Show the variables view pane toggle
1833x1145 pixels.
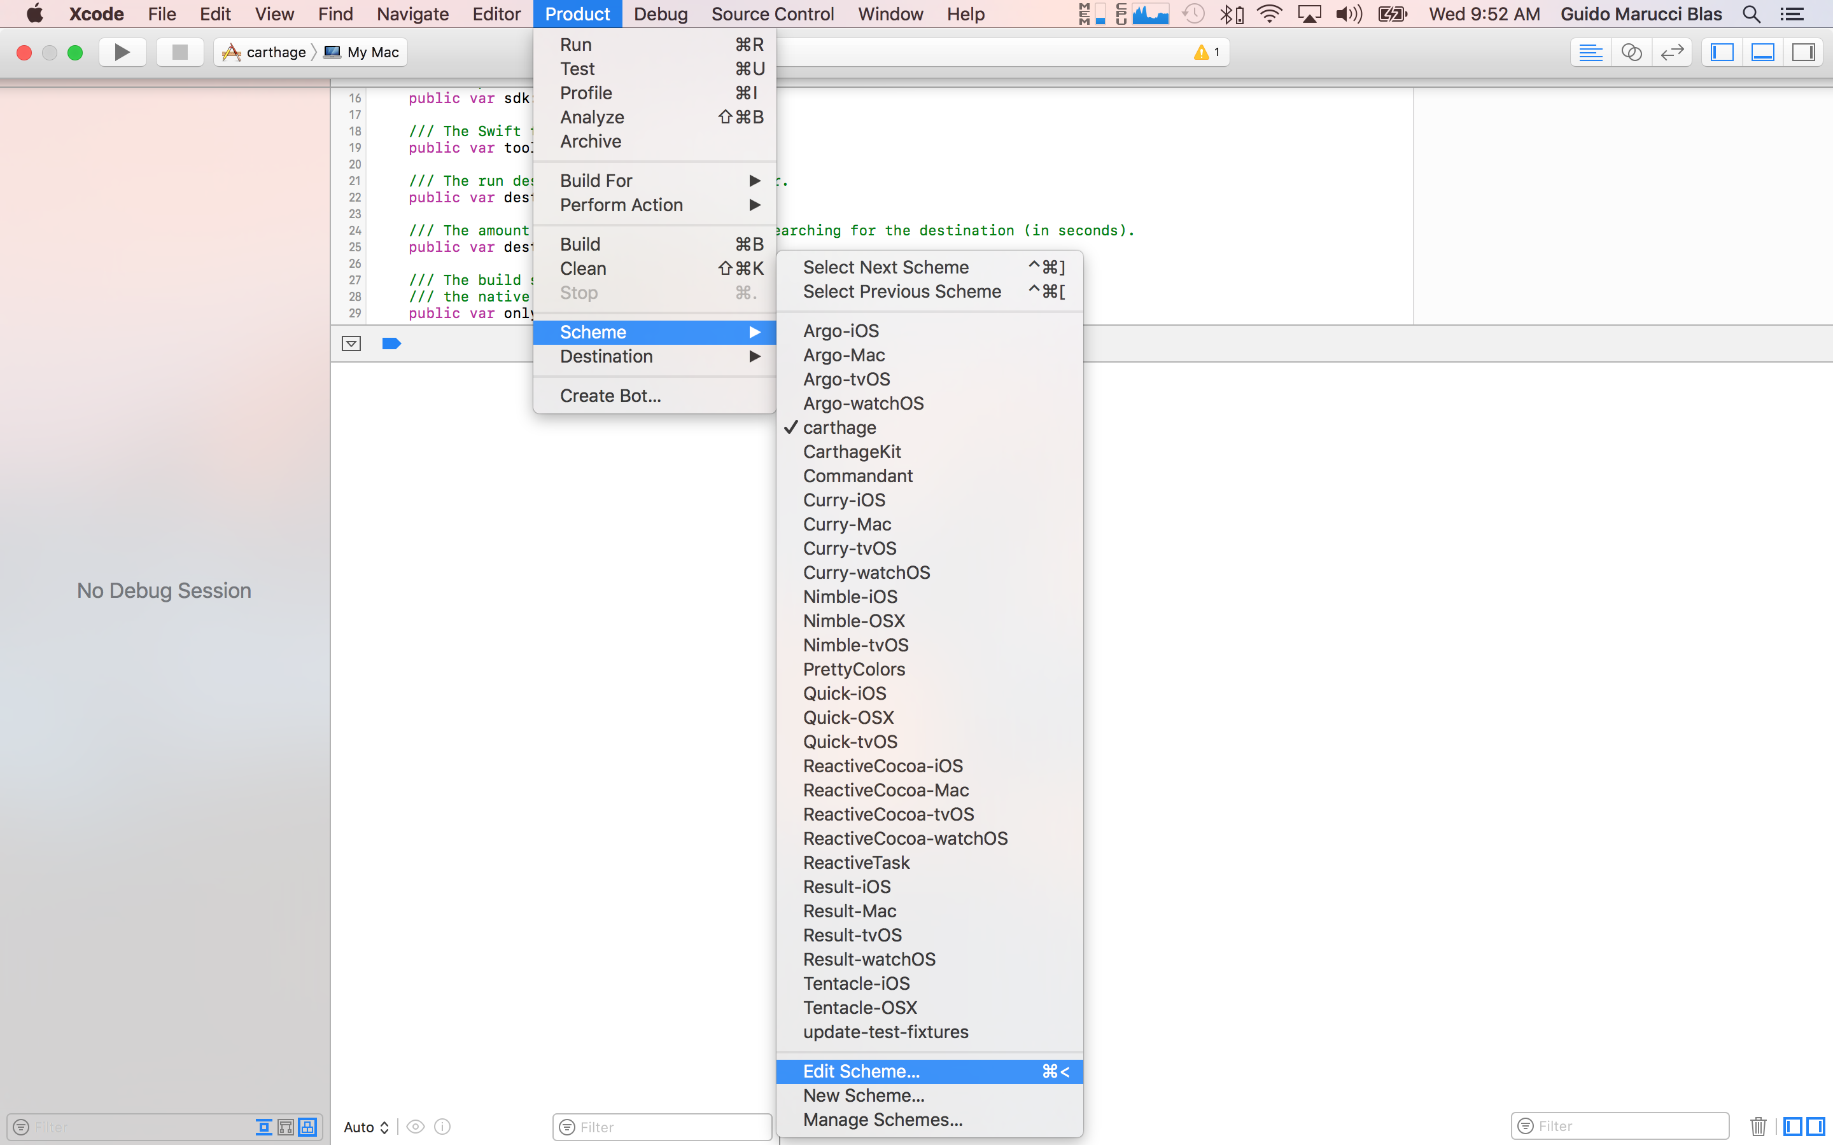[x=1793, y=1127]
